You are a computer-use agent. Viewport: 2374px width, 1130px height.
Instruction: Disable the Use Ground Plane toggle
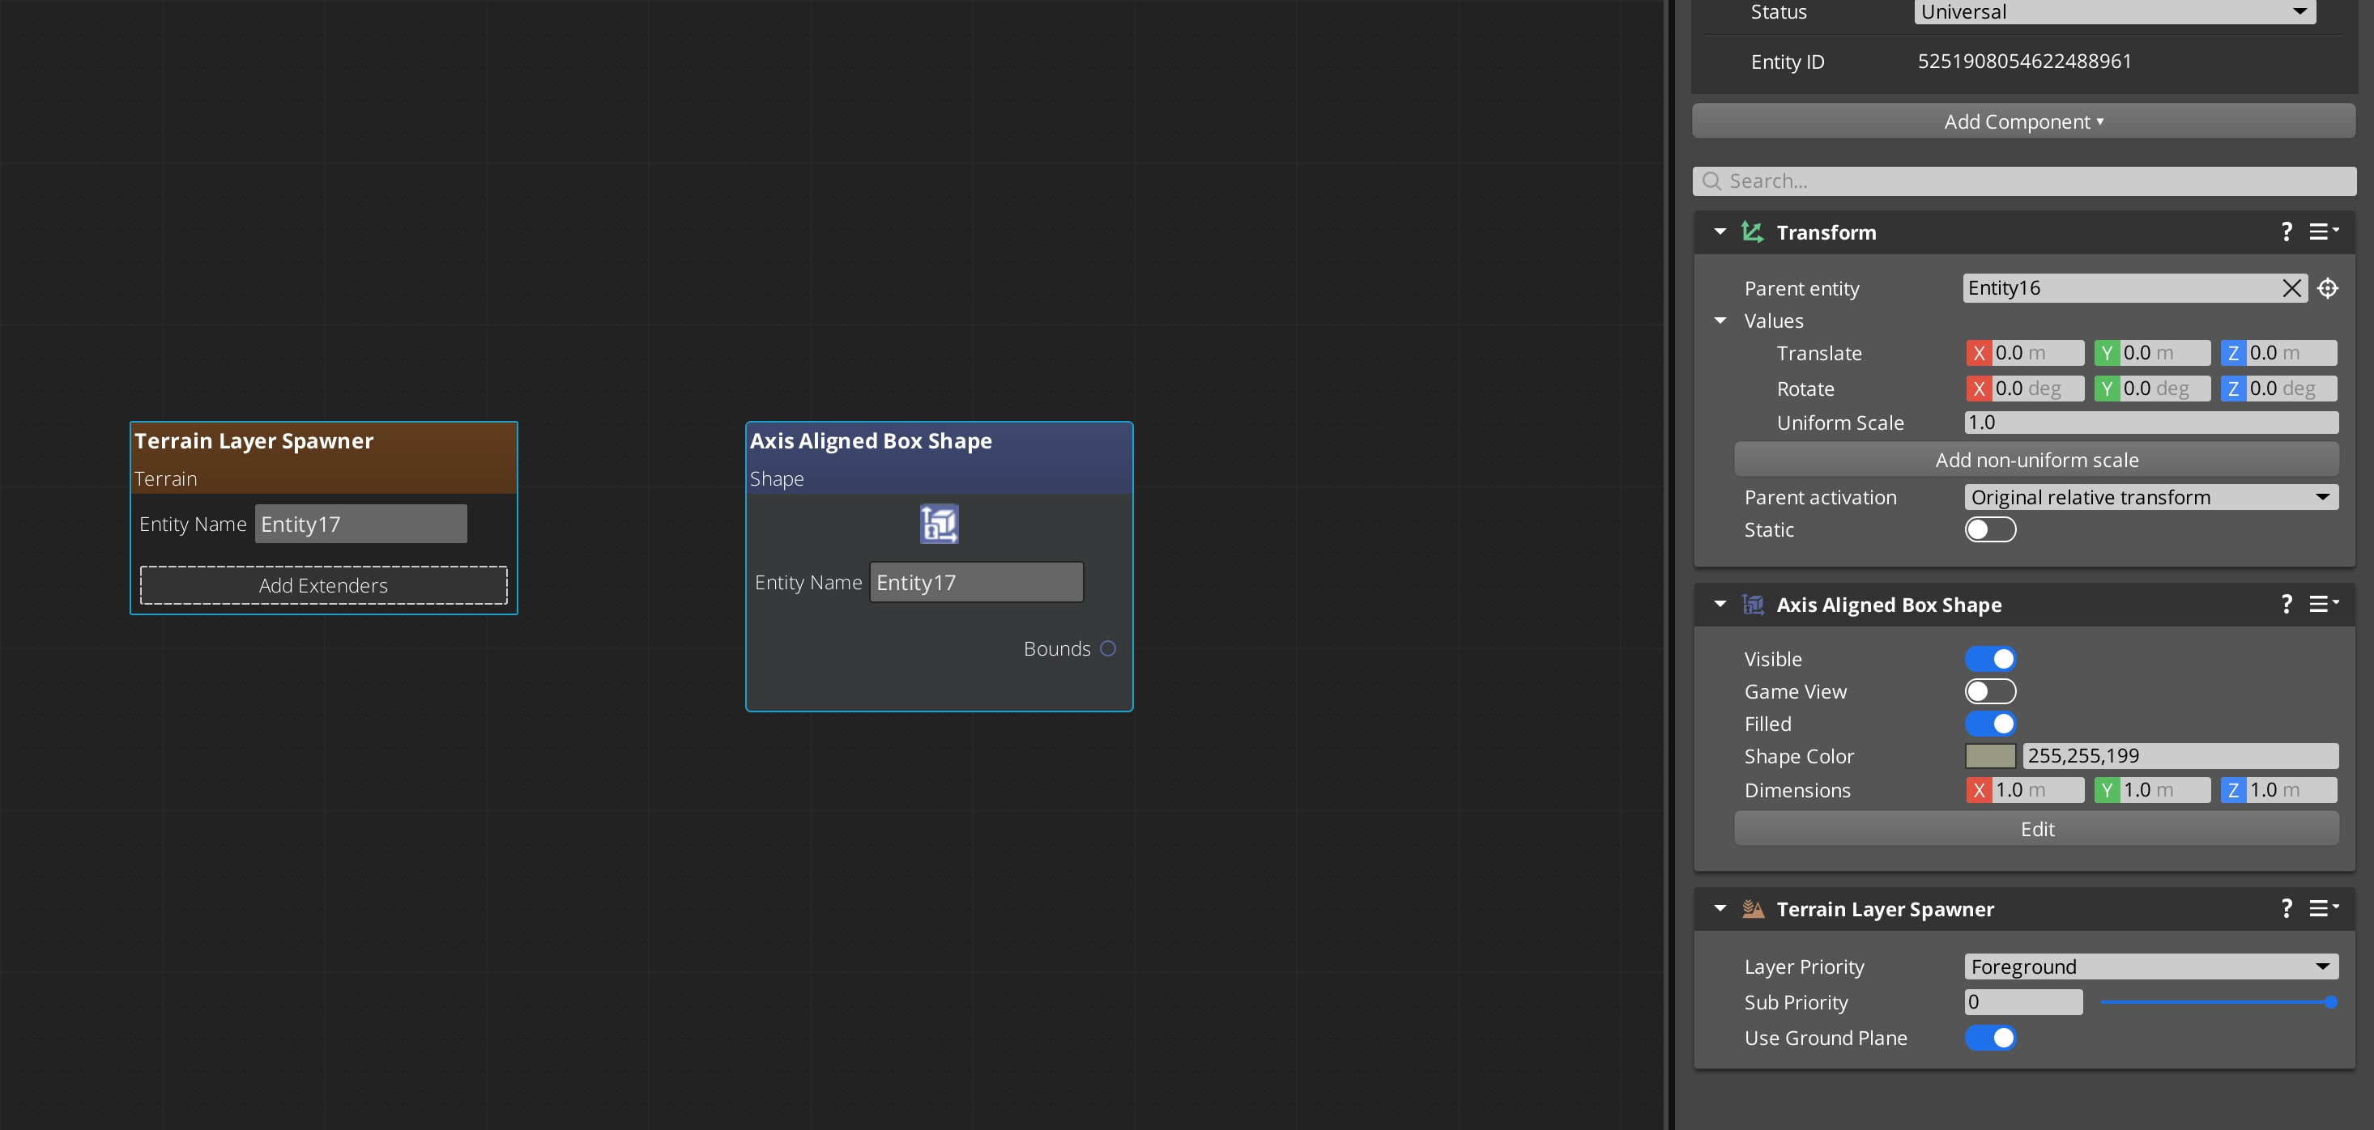[x=1990, y=1038]
